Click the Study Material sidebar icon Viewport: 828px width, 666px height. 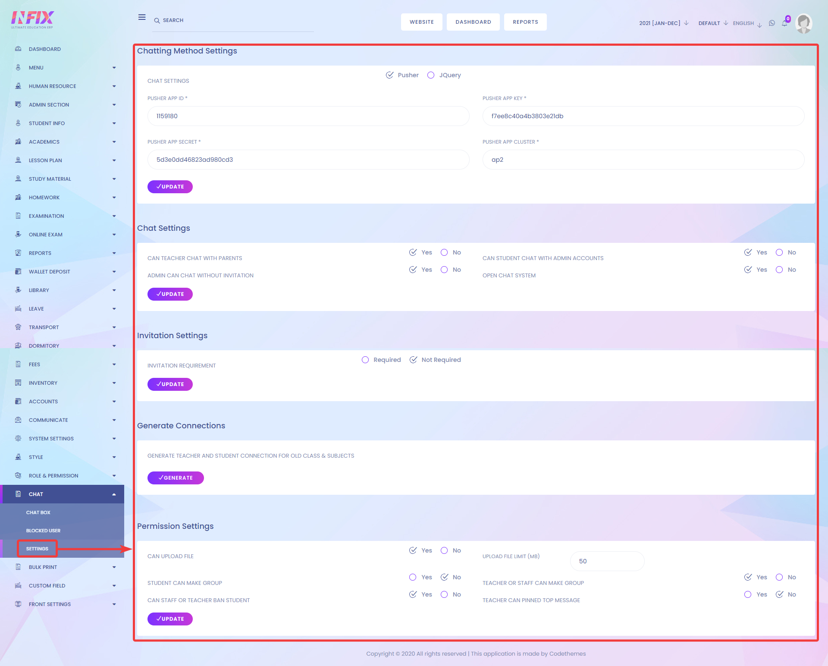pyautogui.click(x=18, y=179)
